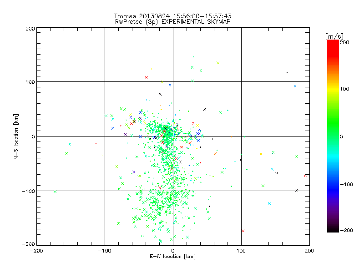Click the y-axis '-200' tick label at bottom

click(28, 244)
